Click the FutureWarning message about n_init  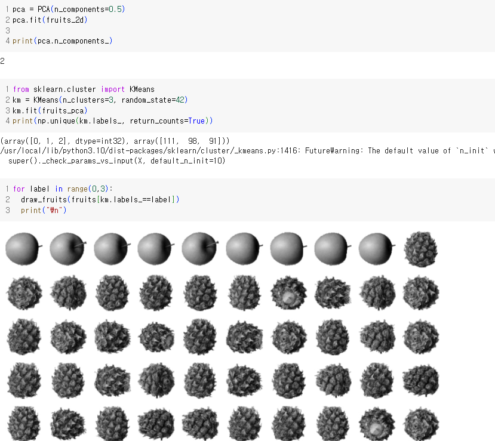tap(247, 151)
